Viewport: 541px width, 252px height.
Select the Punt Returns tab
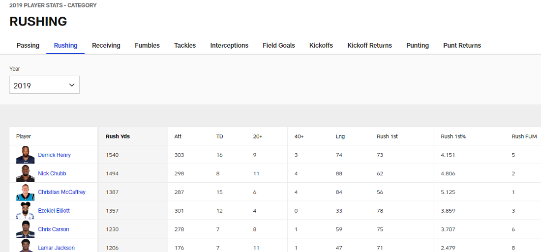tap(462, 45)
